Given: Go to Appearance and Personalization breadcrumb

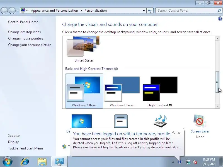Looking at the screenshot, I should click(x=54, y=11).
